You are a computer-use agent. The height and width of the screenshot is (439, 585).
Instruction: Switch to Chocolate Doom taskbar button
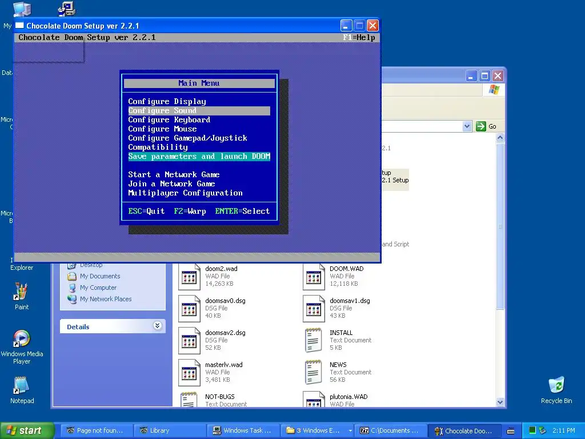pos(464,430)
